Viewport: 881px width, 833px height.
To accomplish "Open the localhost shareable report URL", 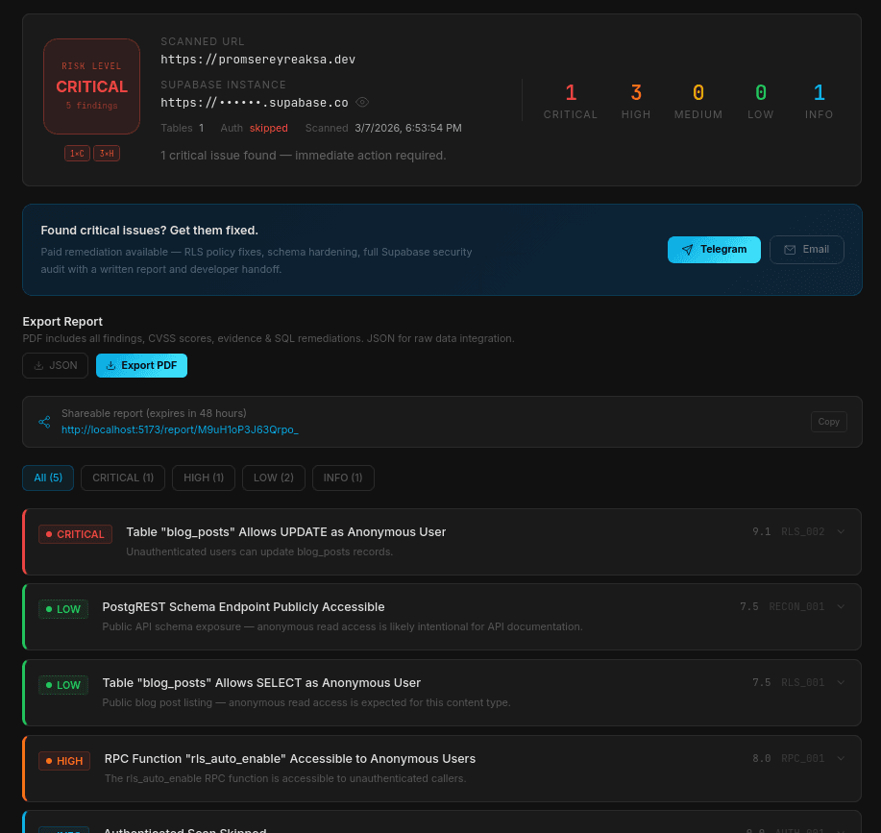I will point(180,429).
